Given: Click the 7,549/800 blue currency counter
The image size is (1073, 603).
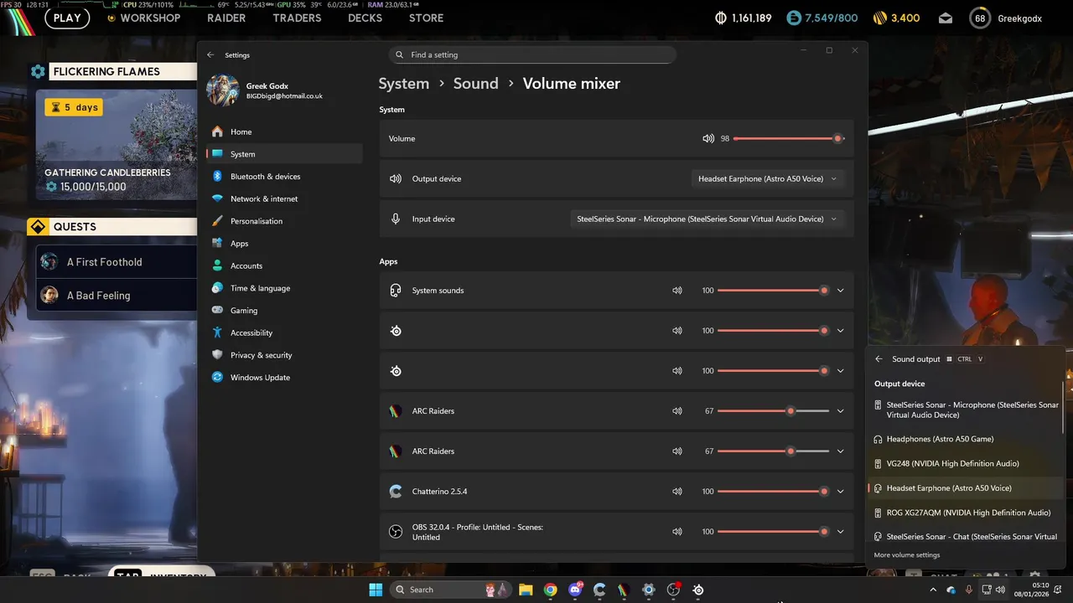Looking at the screenshot, I should [x=822, y=18].
